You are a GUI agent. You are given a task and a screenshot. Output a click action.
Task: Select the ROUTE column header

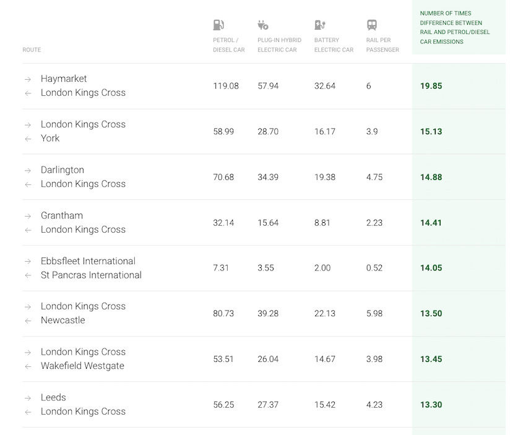tap(32, 50)
